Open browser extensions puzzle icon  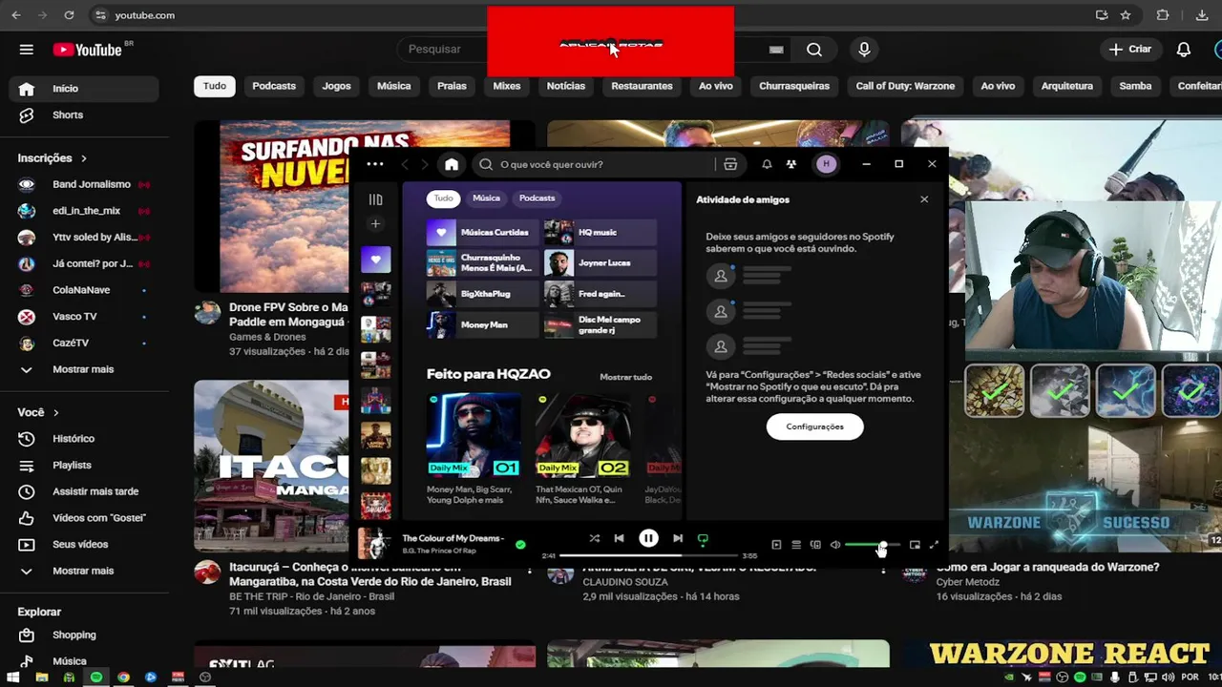1163,15
